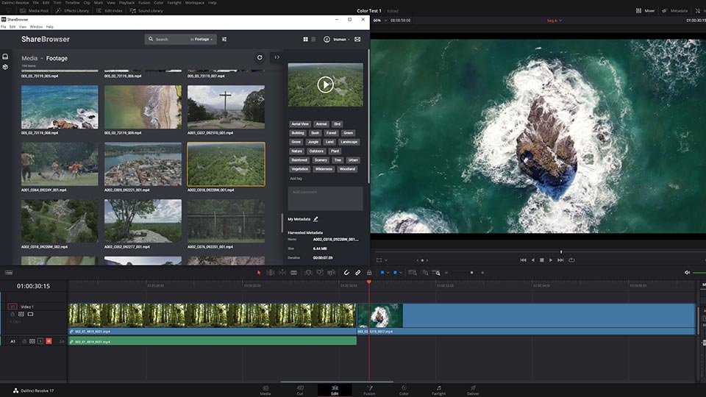
Task: Expand the flag color dropdown arrow
Action: 388,272
